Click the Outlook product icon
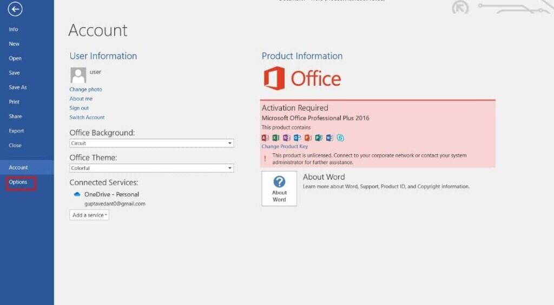Image resolution: width=554 pixels, height=305 pixels. coord(297,138)
